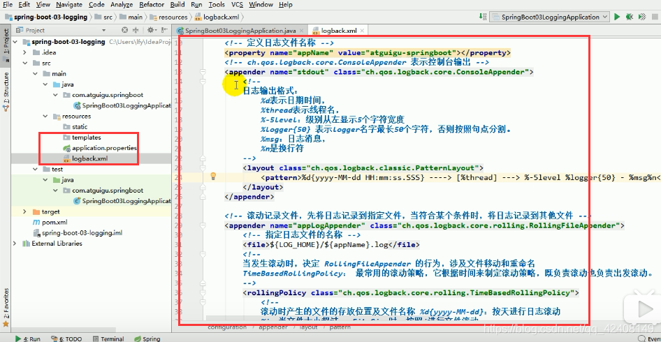This screenshot has height=342, width=661.
Task: Open the Edit menu
Action: click(24, 5)
